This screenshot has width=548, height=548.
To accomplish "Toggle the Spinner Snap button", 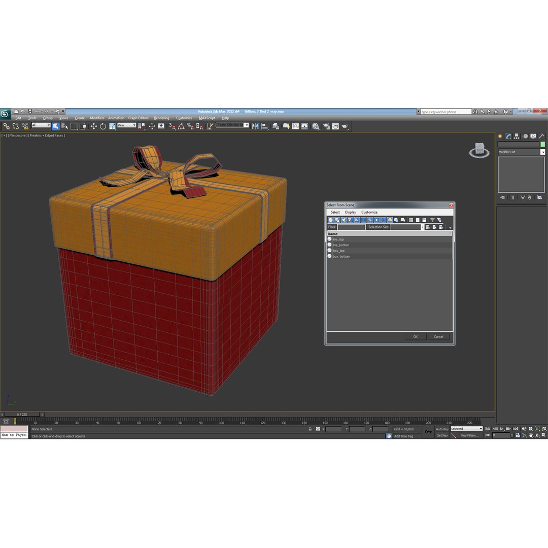I will (x=199, y=126).
